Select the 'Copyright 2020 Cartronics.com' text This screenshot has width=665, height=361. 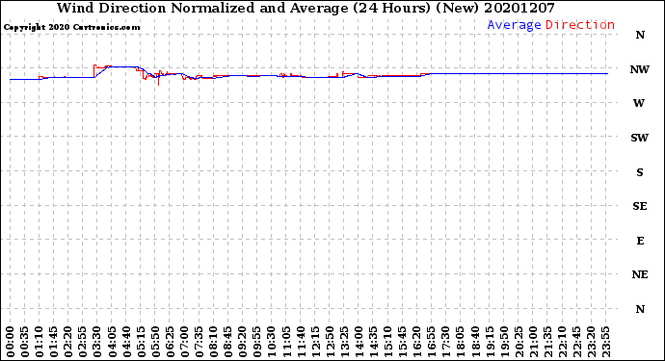[x=71, y=27]
